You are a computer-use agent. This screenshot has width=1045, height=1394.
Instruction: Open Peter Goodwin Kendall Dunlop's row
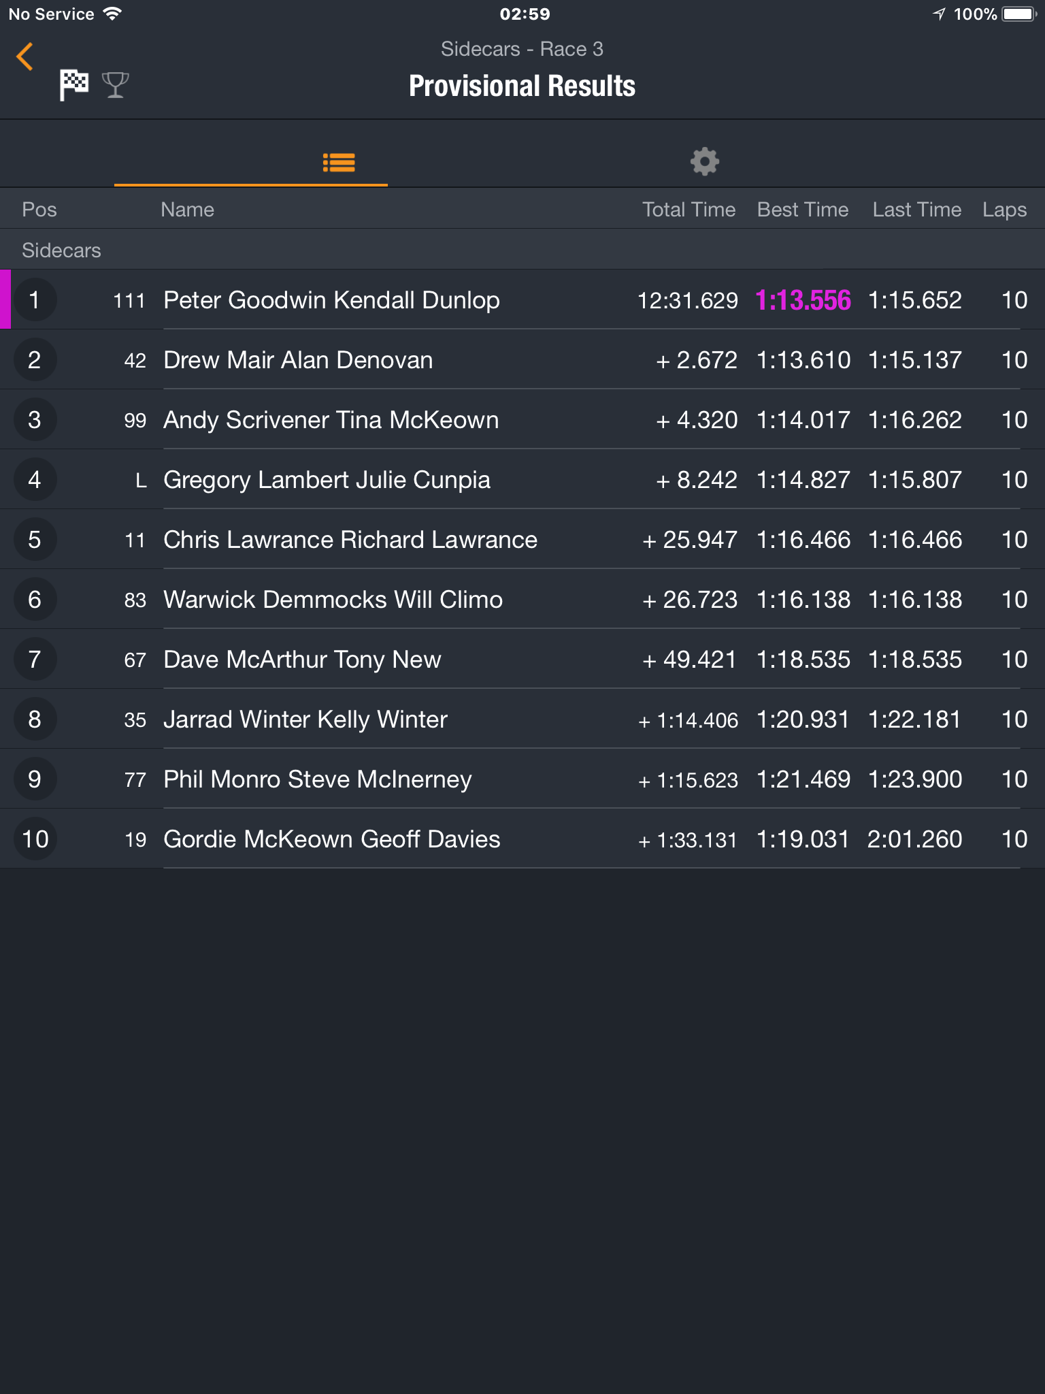click(522, 299)
